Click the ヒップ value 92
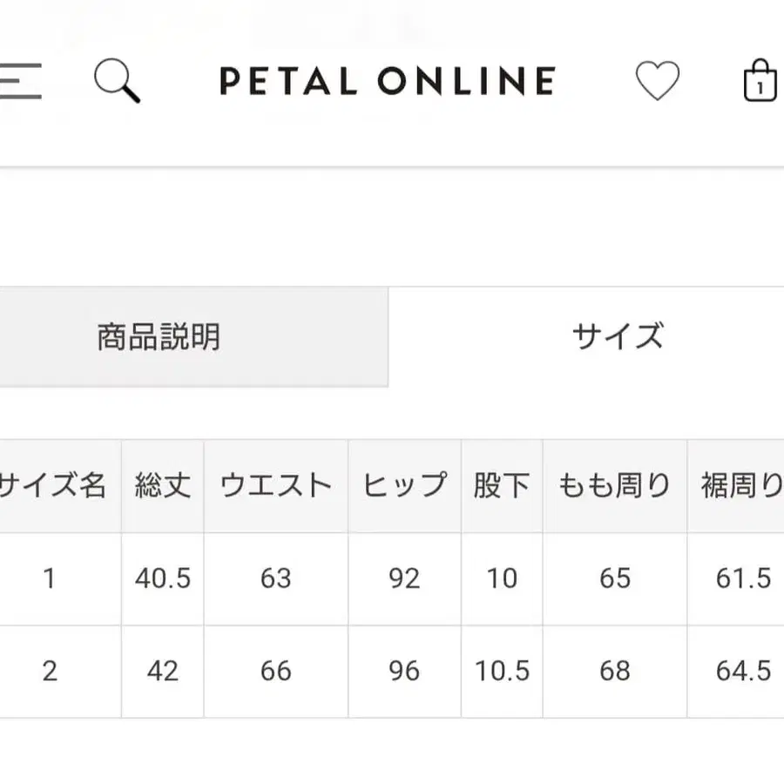Image resolution: width=784 pixels, height=784 pixels. [403, 578]
